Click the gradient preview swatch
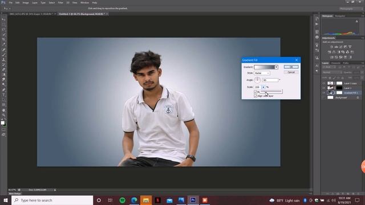 (265, 67)
